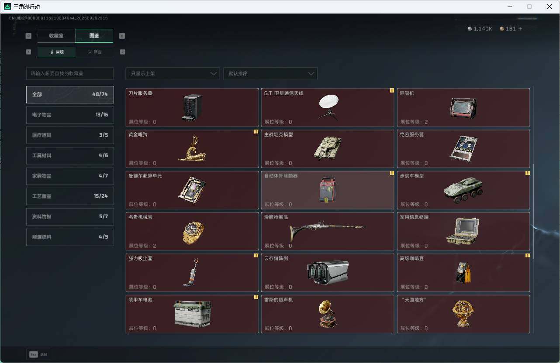Select the 主战坦克模型 tank model icon

[328, 148]
